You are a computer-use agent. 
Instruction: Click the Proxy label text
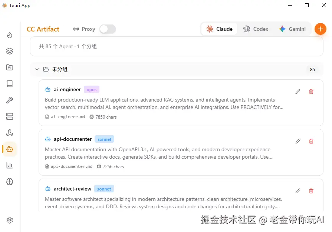pos(89,29)
